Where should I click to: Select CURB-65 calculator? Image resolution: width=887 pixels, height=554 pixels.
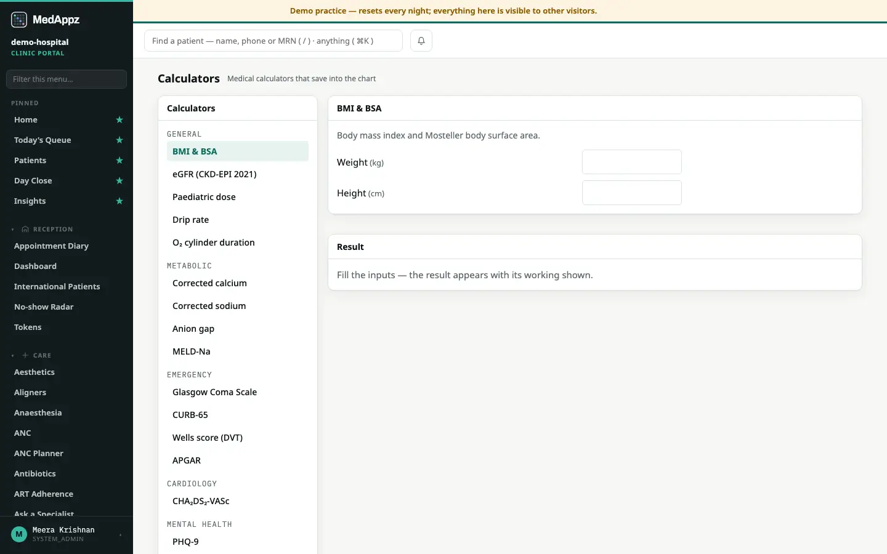coord(238,415)
